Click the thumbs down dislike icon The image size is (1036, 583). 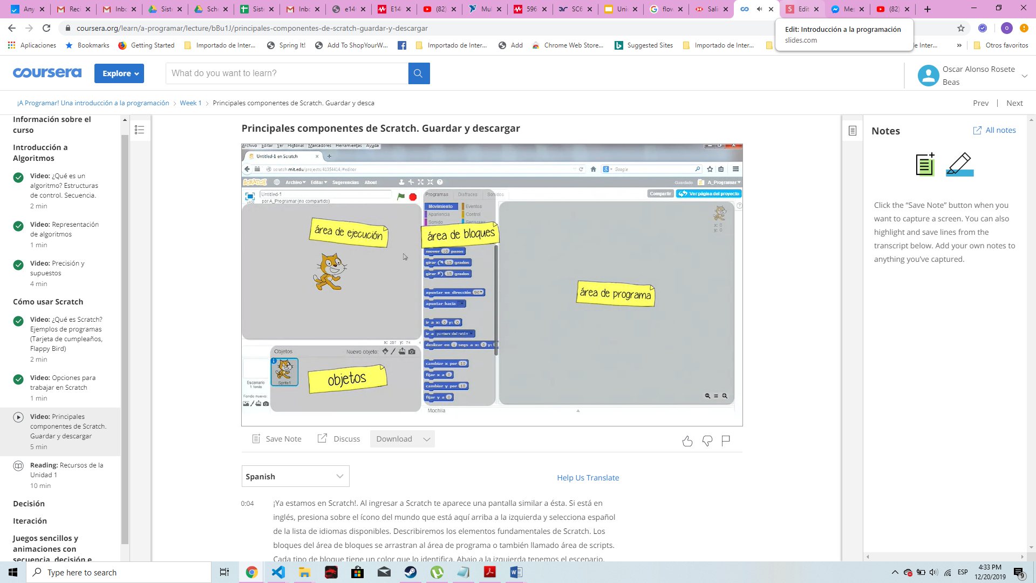(x=707, y=441)
